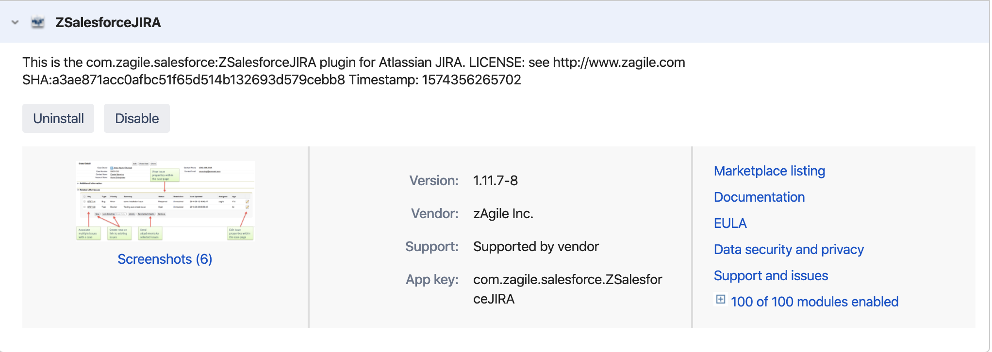Go to the Documentation link
The height and width of the screenshot is (352, 992).
[759, 197]
